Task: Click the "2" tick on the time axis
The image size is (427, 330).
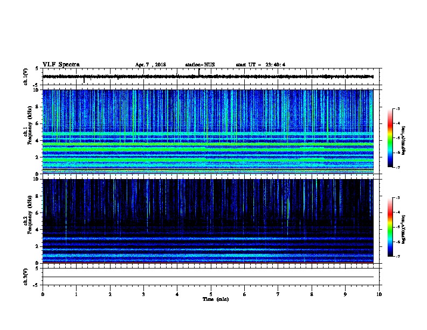Action: [110, 294]
